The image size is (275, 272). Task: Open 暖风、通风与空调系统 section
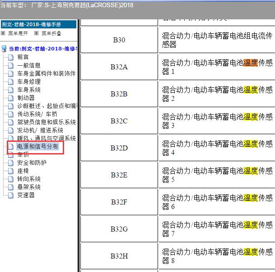coord(47,138)
